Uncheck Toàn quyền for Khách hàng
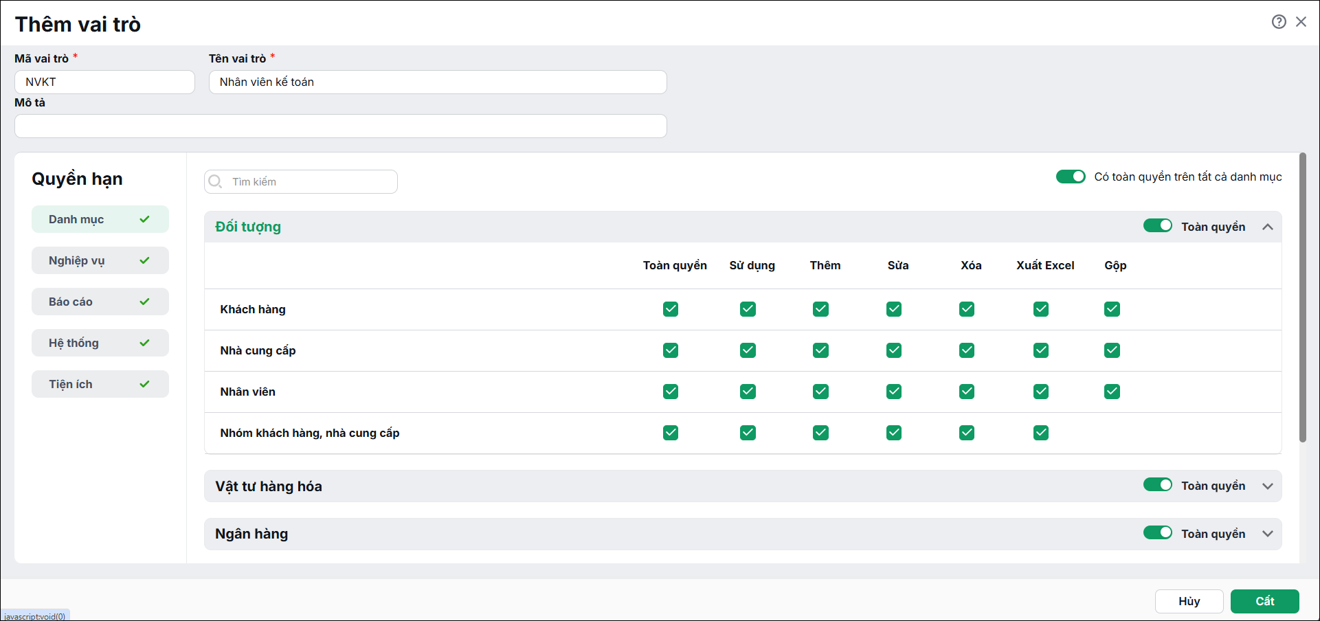 [671, 309]
